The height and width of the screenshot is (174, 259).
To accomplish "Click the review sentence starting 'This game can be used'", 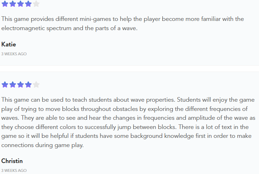I will point(88,100).
